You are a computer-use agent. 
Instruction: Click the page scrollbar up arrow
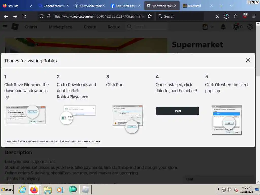pyautogui.click(x=258, y=24)
